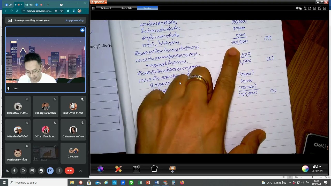Screen dimensions: 331x186
Task: Select participant tile 005
Action: [46, 106]
